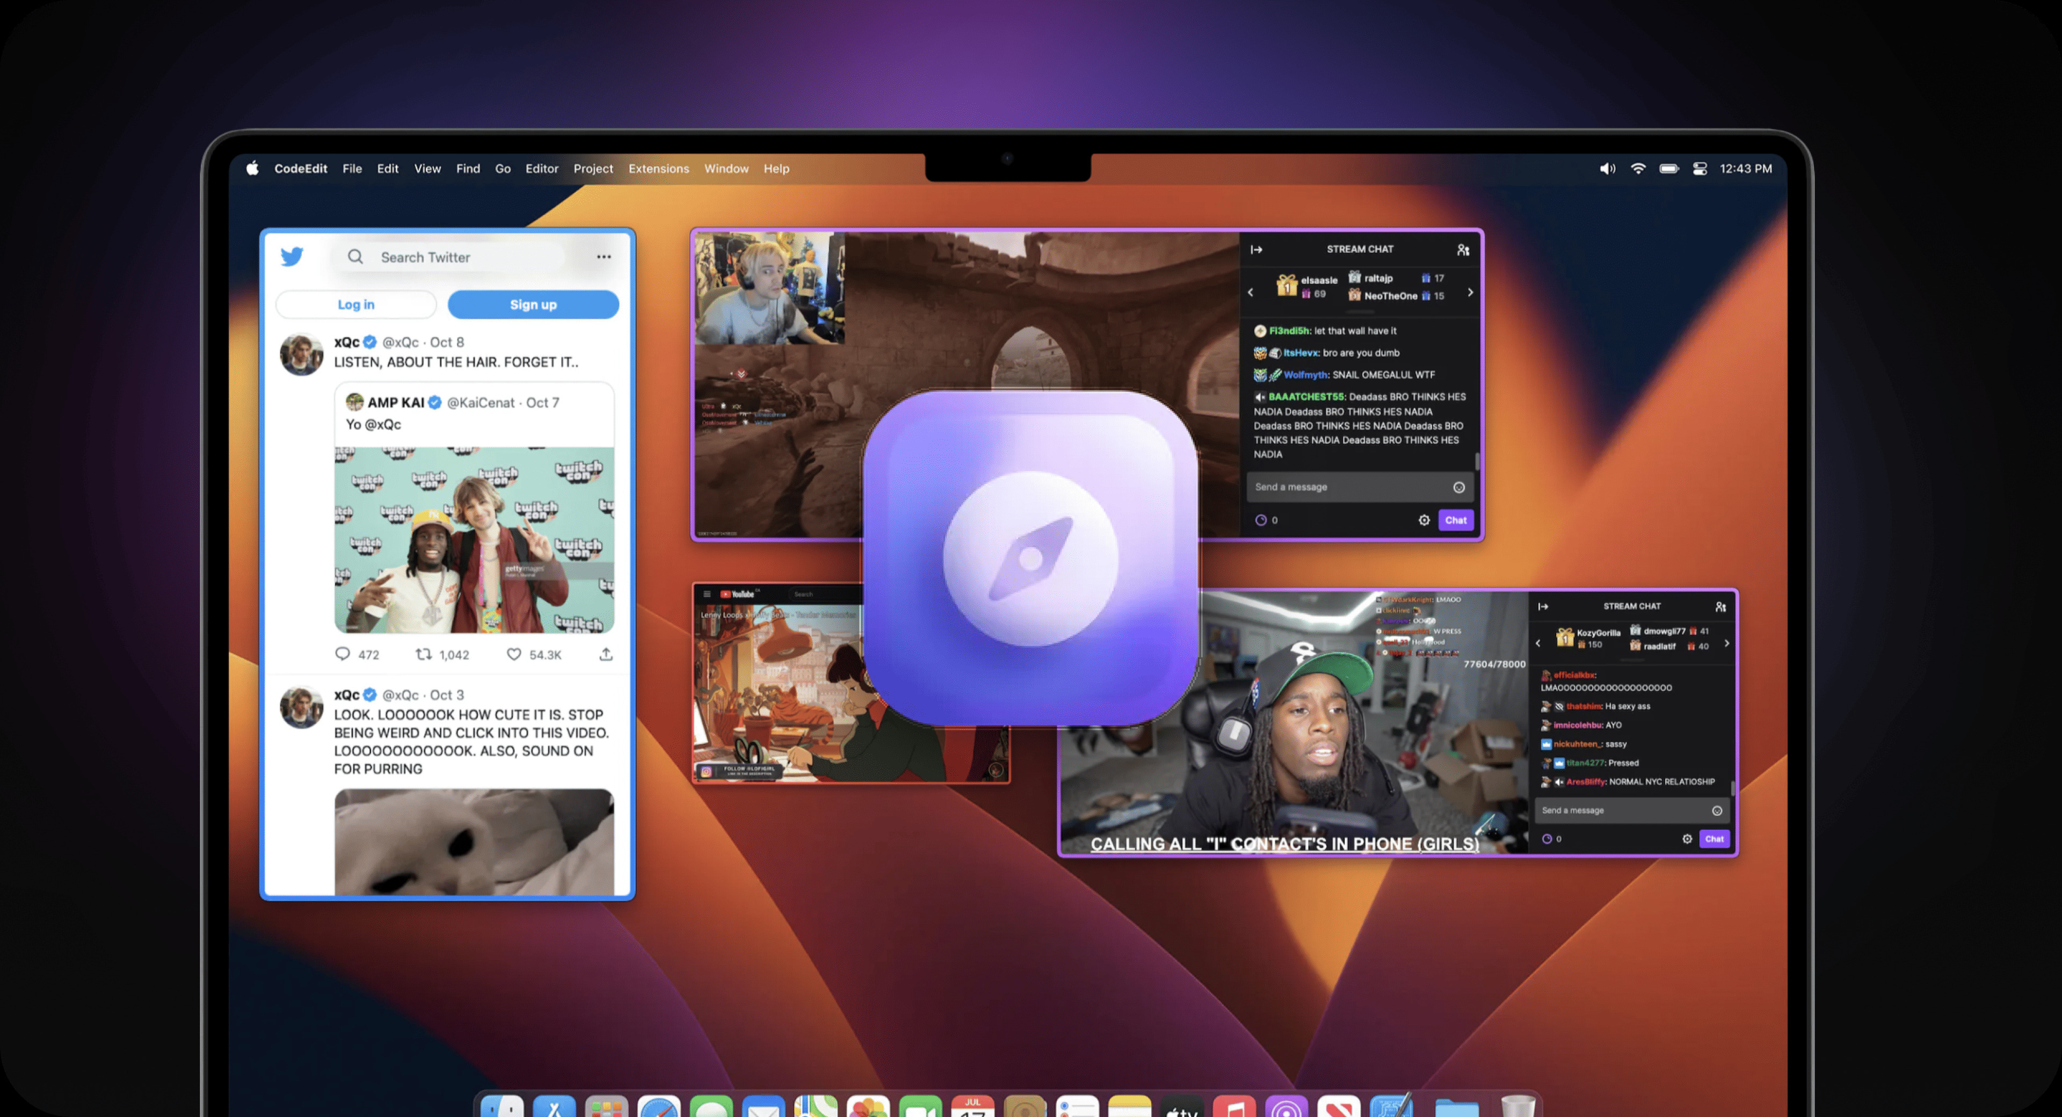Click the purple Chat button
2062x1117 pixels.
(1455, 520)
